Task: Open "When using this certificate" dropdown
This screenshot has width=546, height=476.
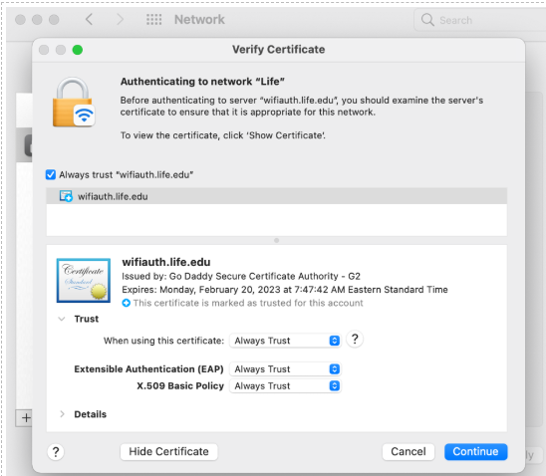Action: 285,341
